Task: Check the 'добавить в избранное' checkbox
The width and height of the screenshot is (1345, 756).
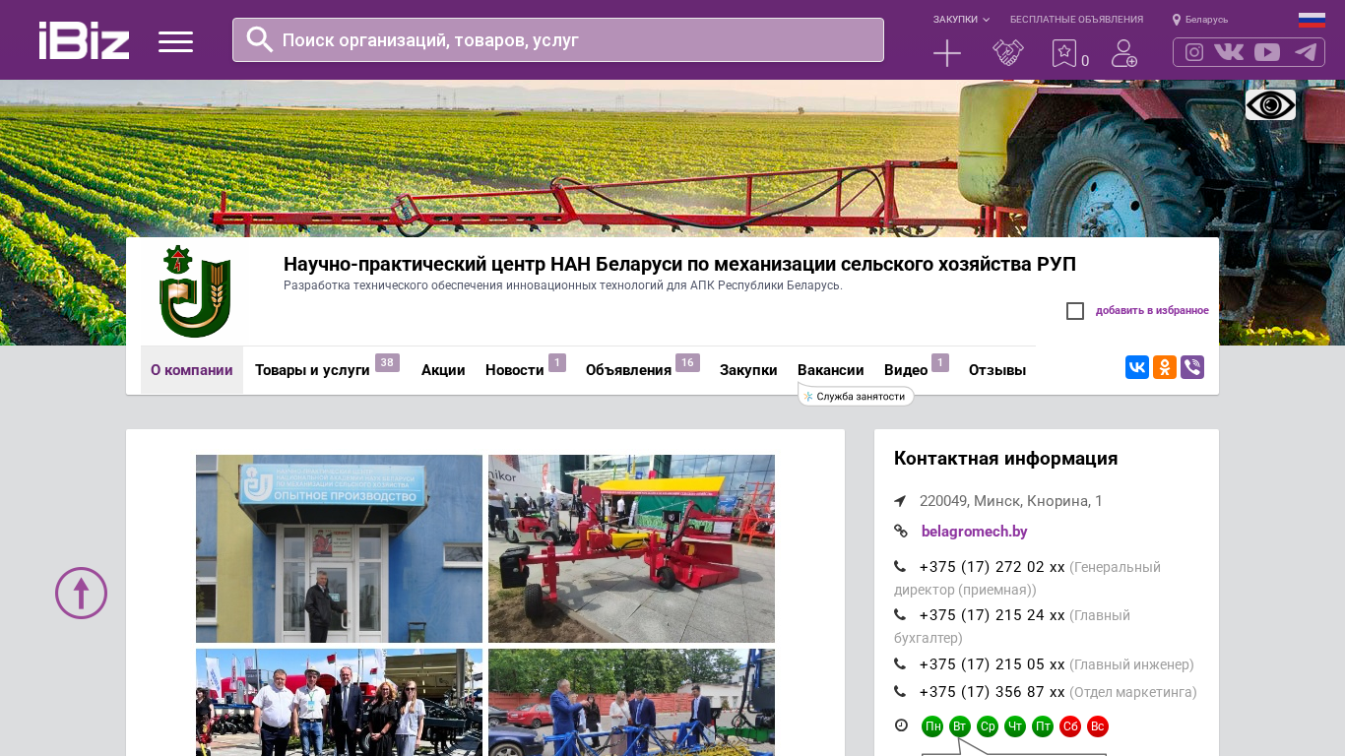Action: pyautogui.click(x=1075, y=311)
